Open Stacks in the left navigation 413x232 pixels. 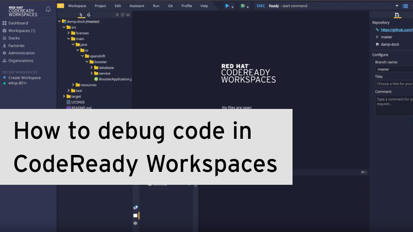(x=14, y=38)
